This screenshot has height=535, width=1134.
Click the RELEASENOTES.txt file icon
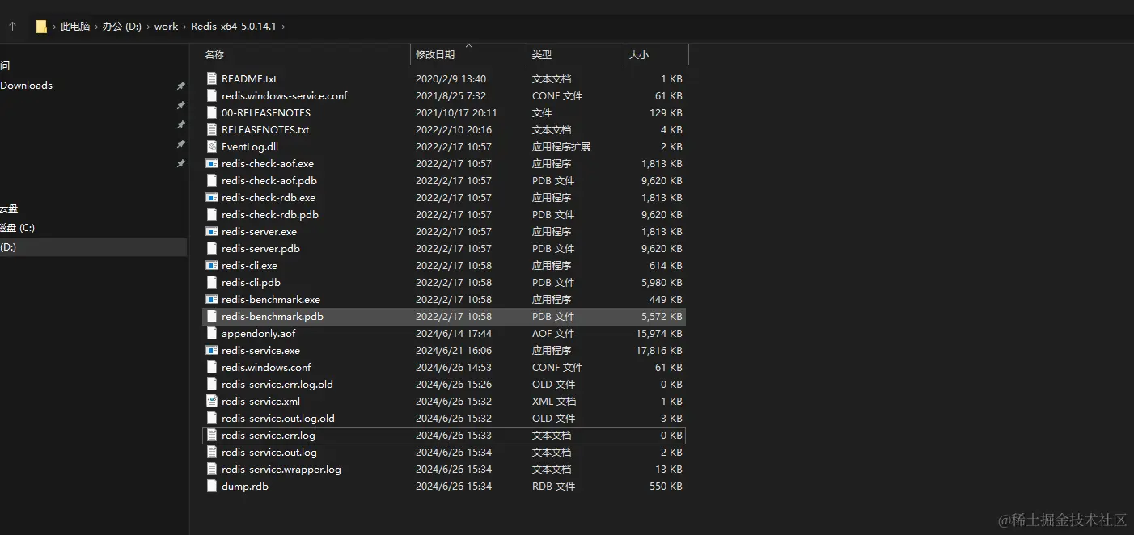point(212,129)
